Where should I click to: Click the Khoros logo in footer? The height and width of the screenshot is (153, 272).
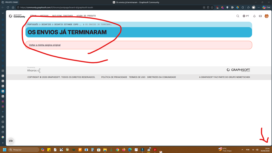click(x=34, y=70)
